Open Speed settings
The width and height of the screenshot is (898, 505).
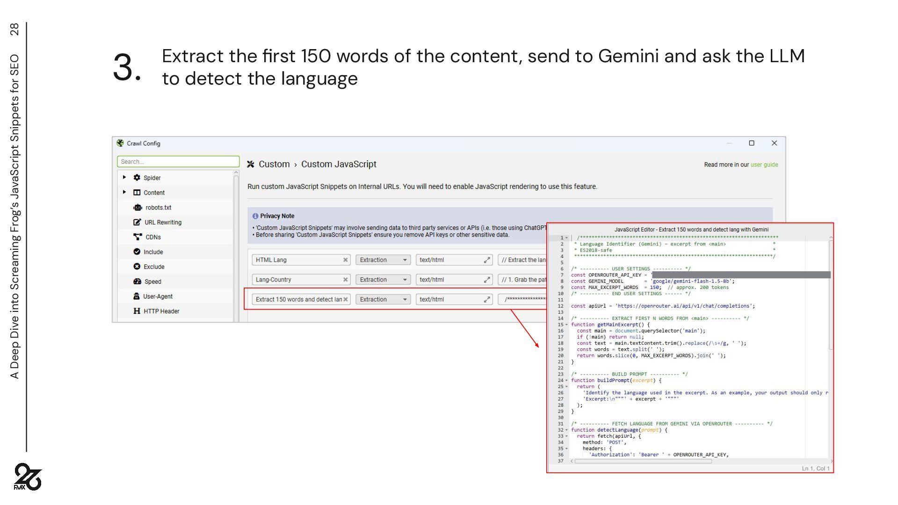click(x=152, y=281)
